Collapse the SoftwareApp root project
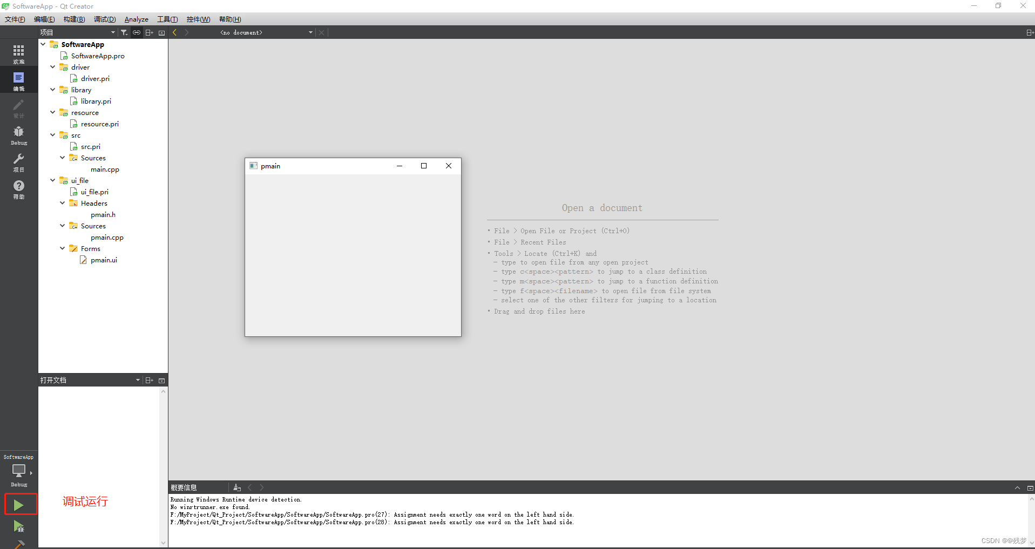The image size is (1035, 549). [43, 44]
